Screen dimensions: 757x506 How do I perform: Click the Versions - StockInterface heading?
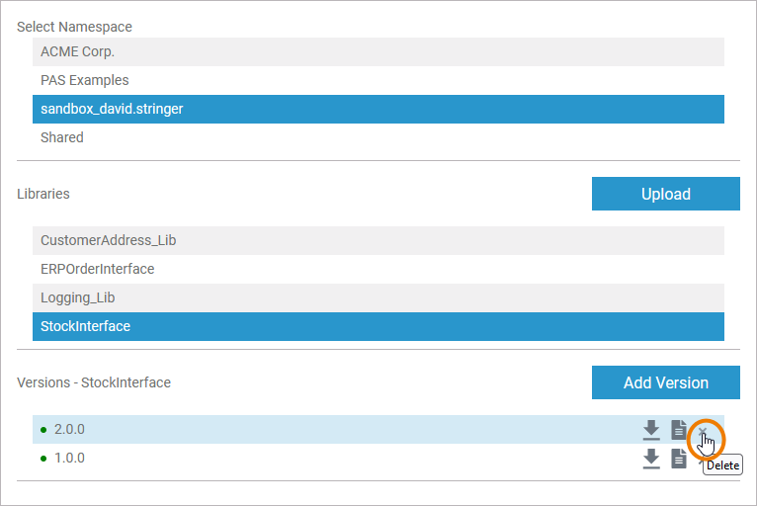click(94, 382)
